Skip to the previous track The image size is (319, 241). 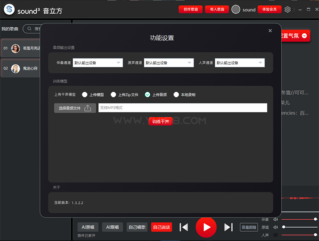click(x=184, y=227)
